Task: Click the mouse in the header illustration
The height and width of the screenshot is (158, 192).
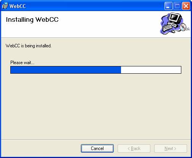Action: point(173,31)
